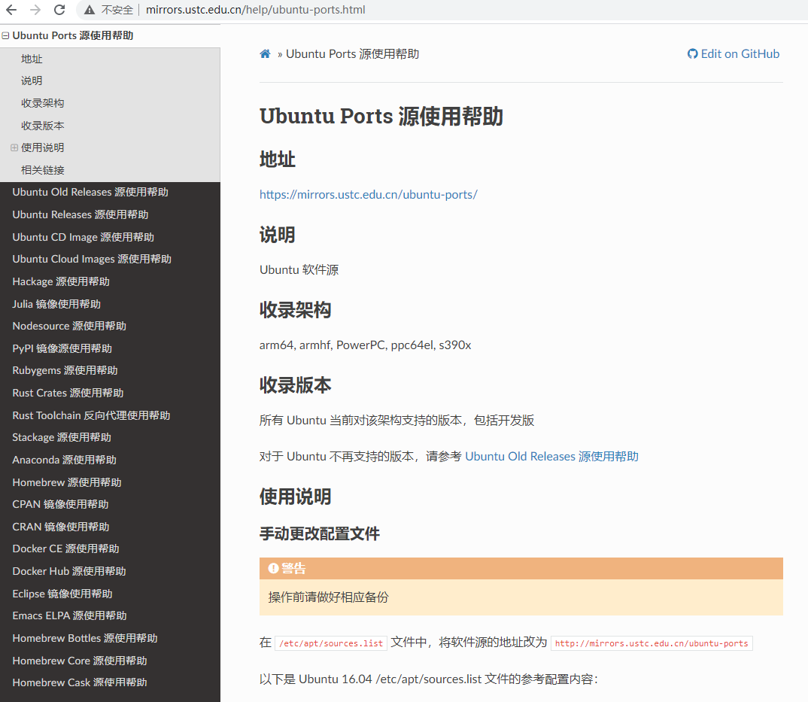Click the Ubuntu Ports 源使用帮助 breadcrumb text

pos(353,53)
